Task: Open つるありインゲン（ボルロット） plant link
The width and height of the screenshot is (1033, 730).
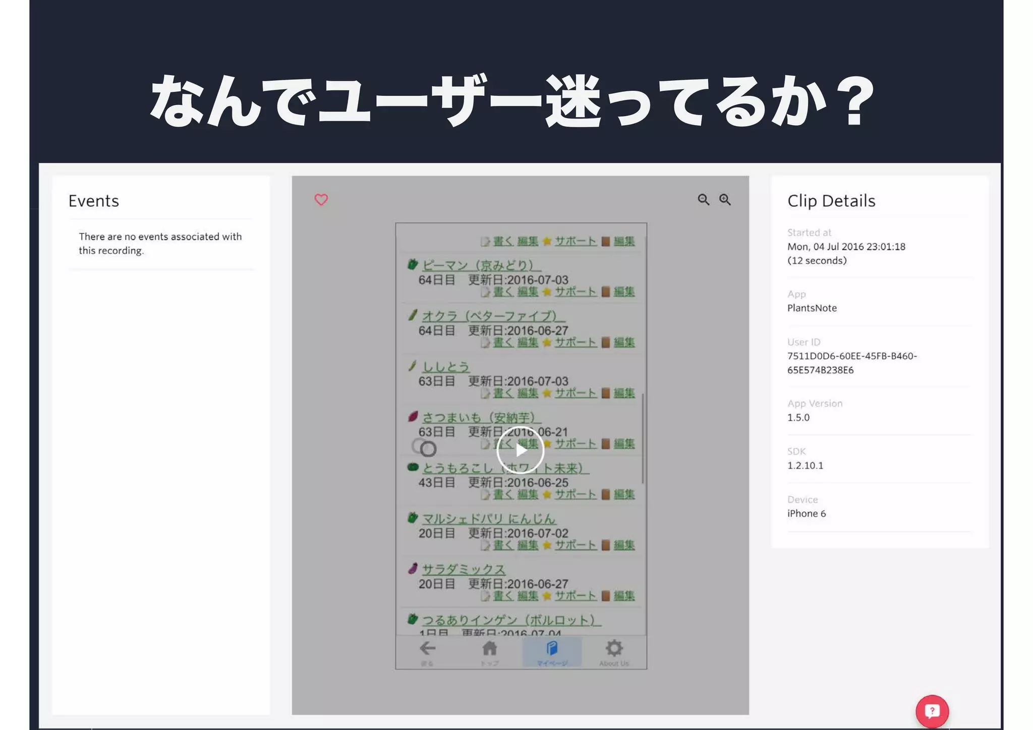Action: point(511,620)
